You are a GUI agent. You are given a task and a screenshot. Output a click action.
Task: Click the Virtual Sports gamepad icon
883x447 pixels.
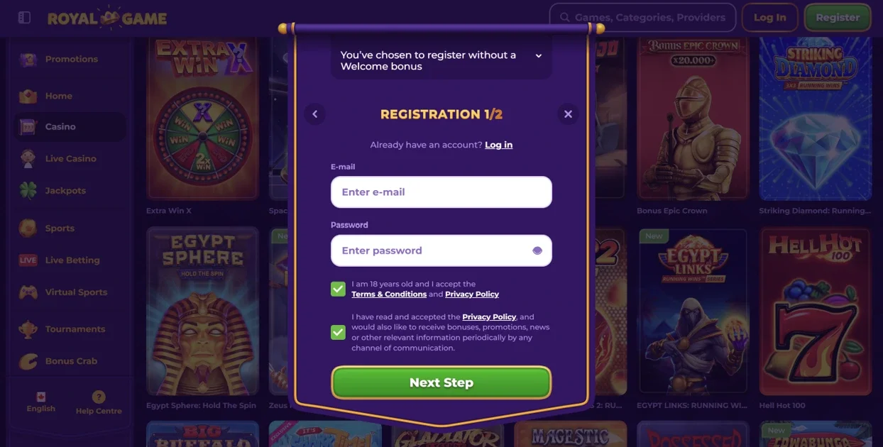(x=28, y=292)
